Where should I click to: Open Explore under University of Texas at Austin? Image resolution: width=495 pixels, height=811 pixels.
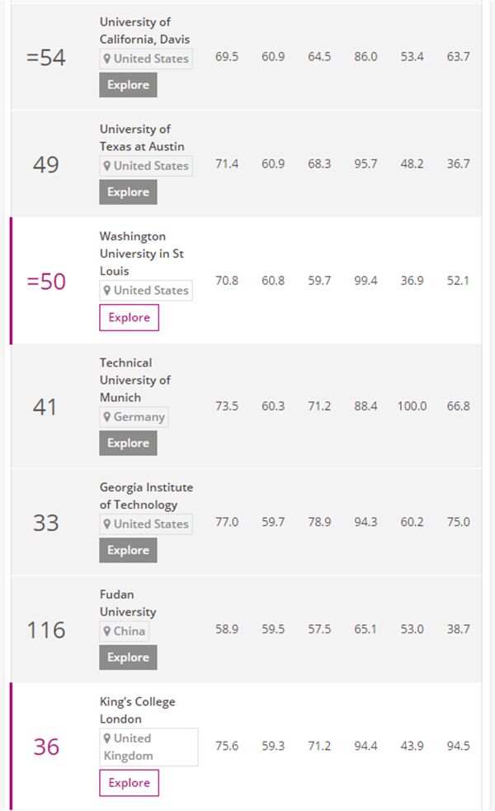point(128,192)
